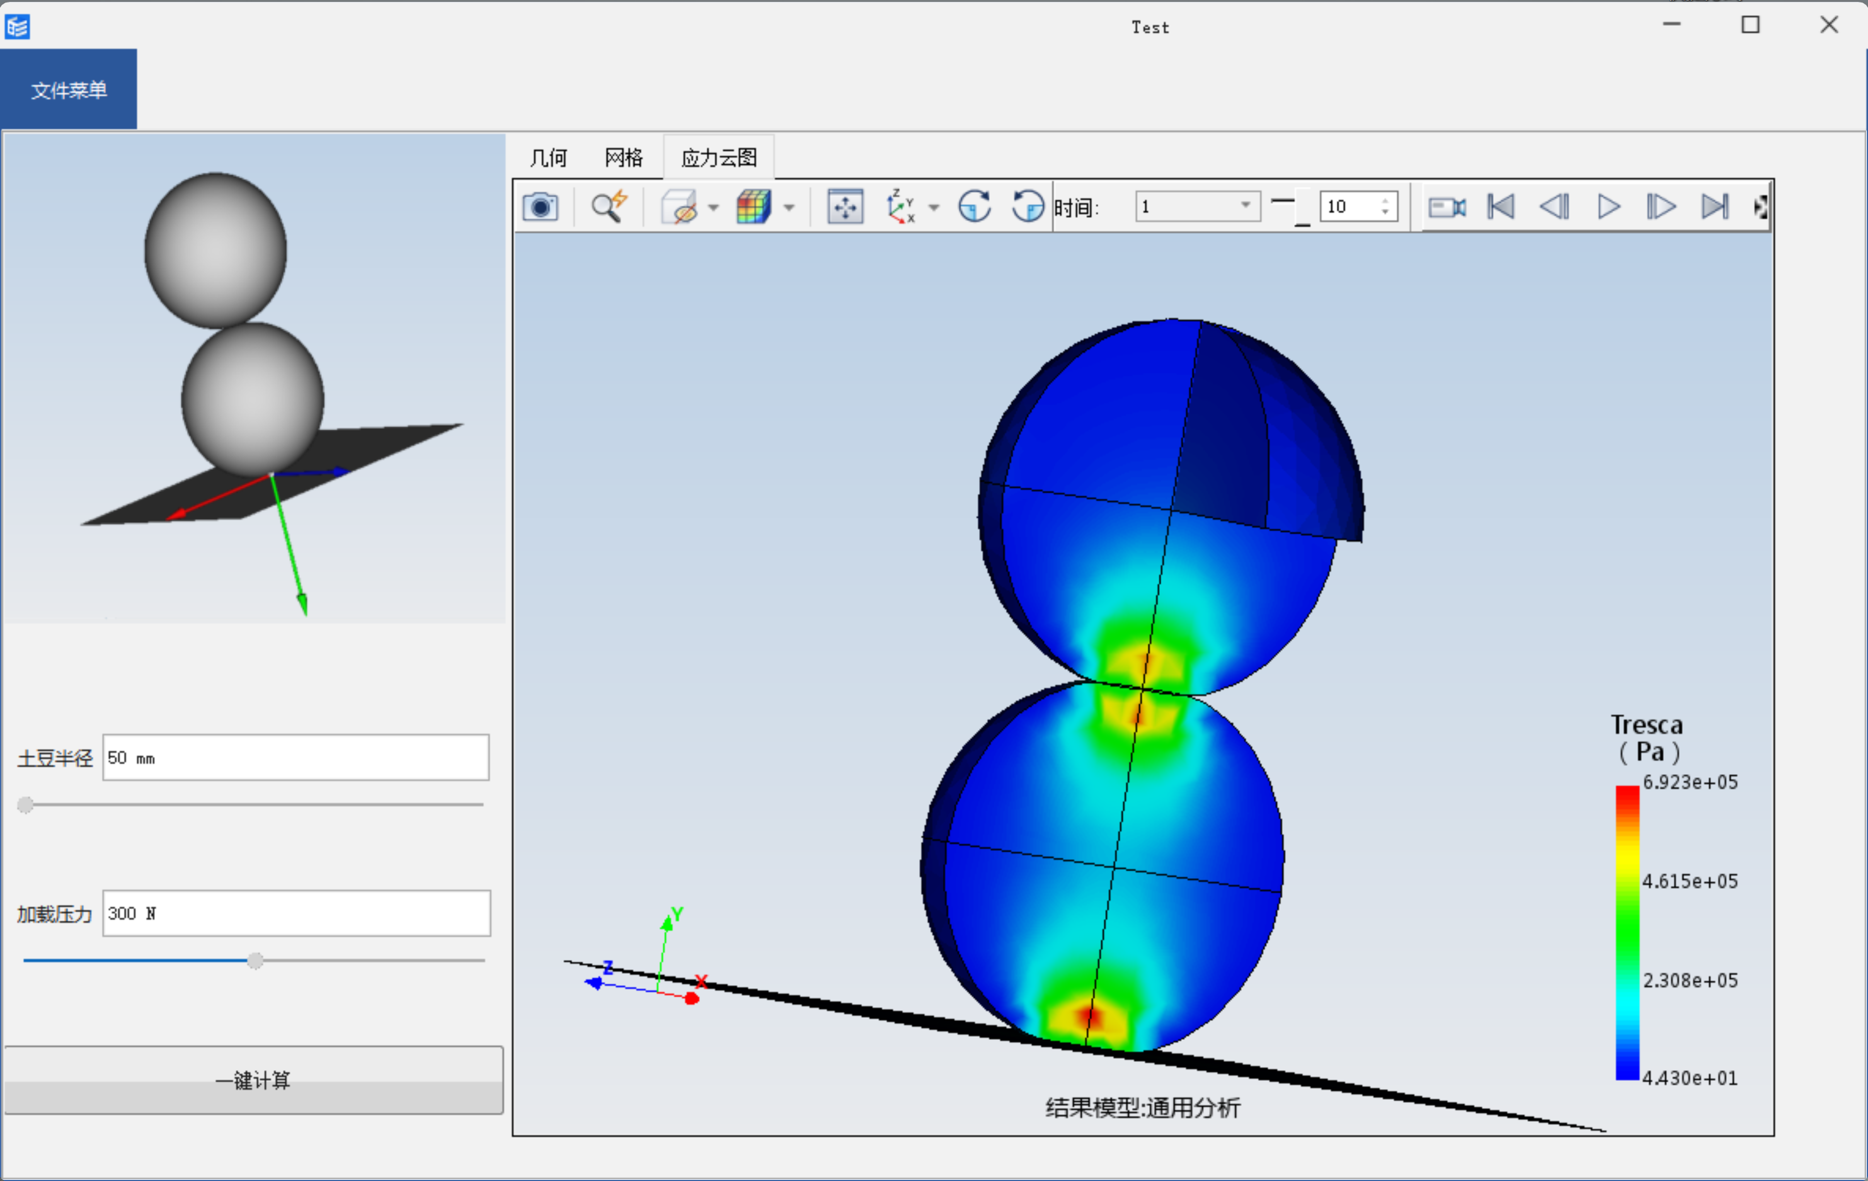This screenshot has height=1181, width=1868.
Task: Open the time step combo box showing 1
Action: click(1198, 206)
